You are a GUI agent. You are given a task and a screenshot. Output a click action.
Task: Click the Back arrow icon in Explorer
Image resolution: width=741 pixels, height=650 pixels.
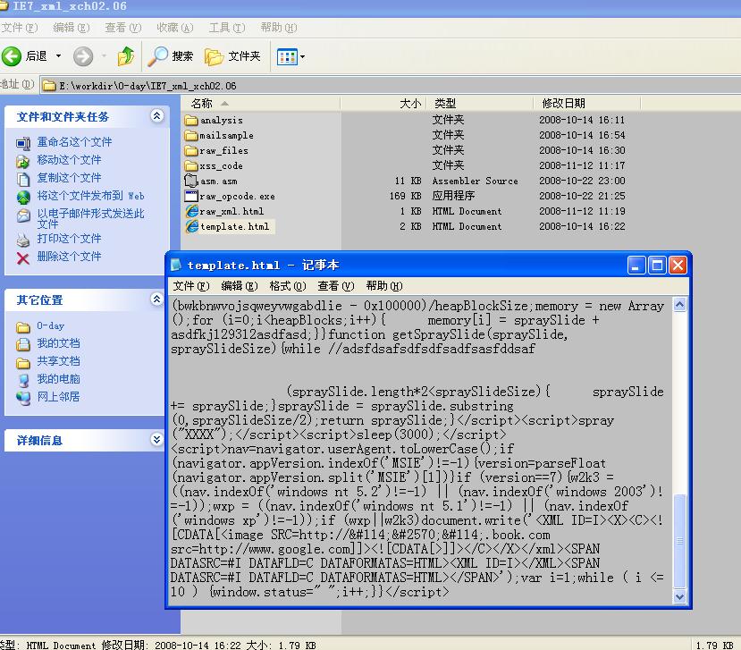point(12,56)
